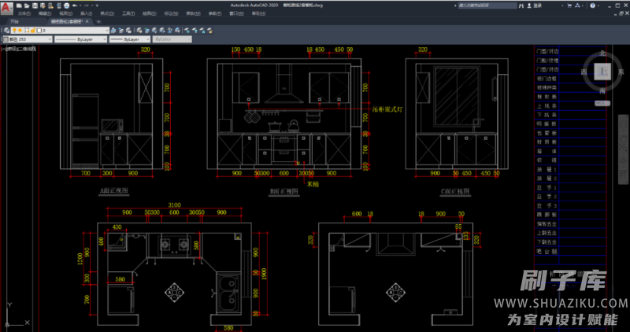Image resolution: width=630 pixels, height=332 pixels.
Task: Open the 文件(F) menu
Action: coord(24,13)
